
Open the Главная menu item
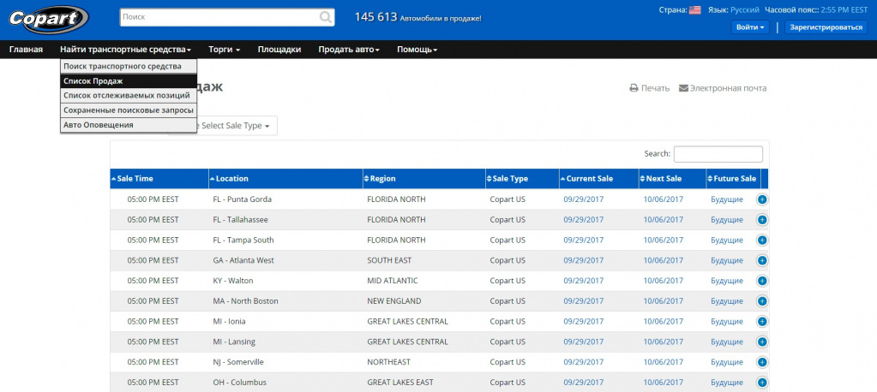(x=27, y=50)
